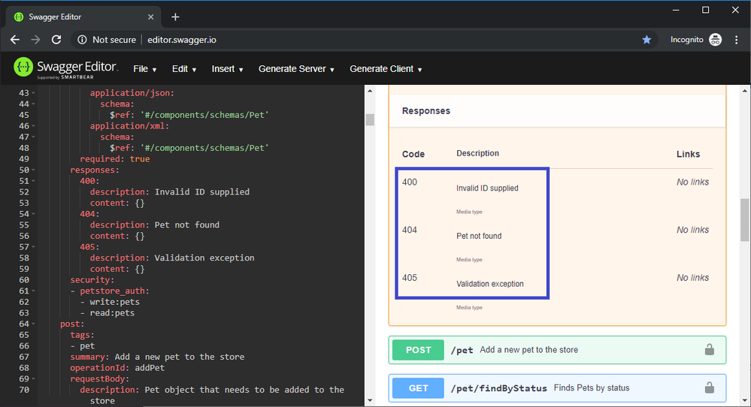
Task: Open the Chrome three-dot menu
Action: point(737,40)
